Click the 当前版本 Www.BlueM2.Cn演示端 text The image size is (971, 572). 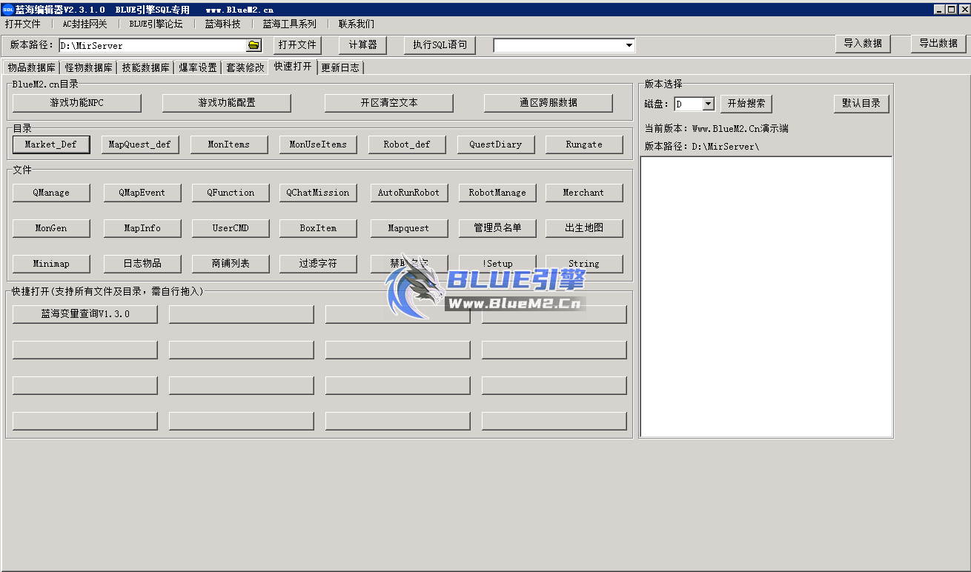(717, 129)
